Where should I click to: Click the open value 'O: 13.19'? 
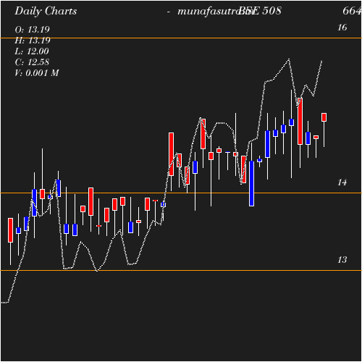[33, 30]
